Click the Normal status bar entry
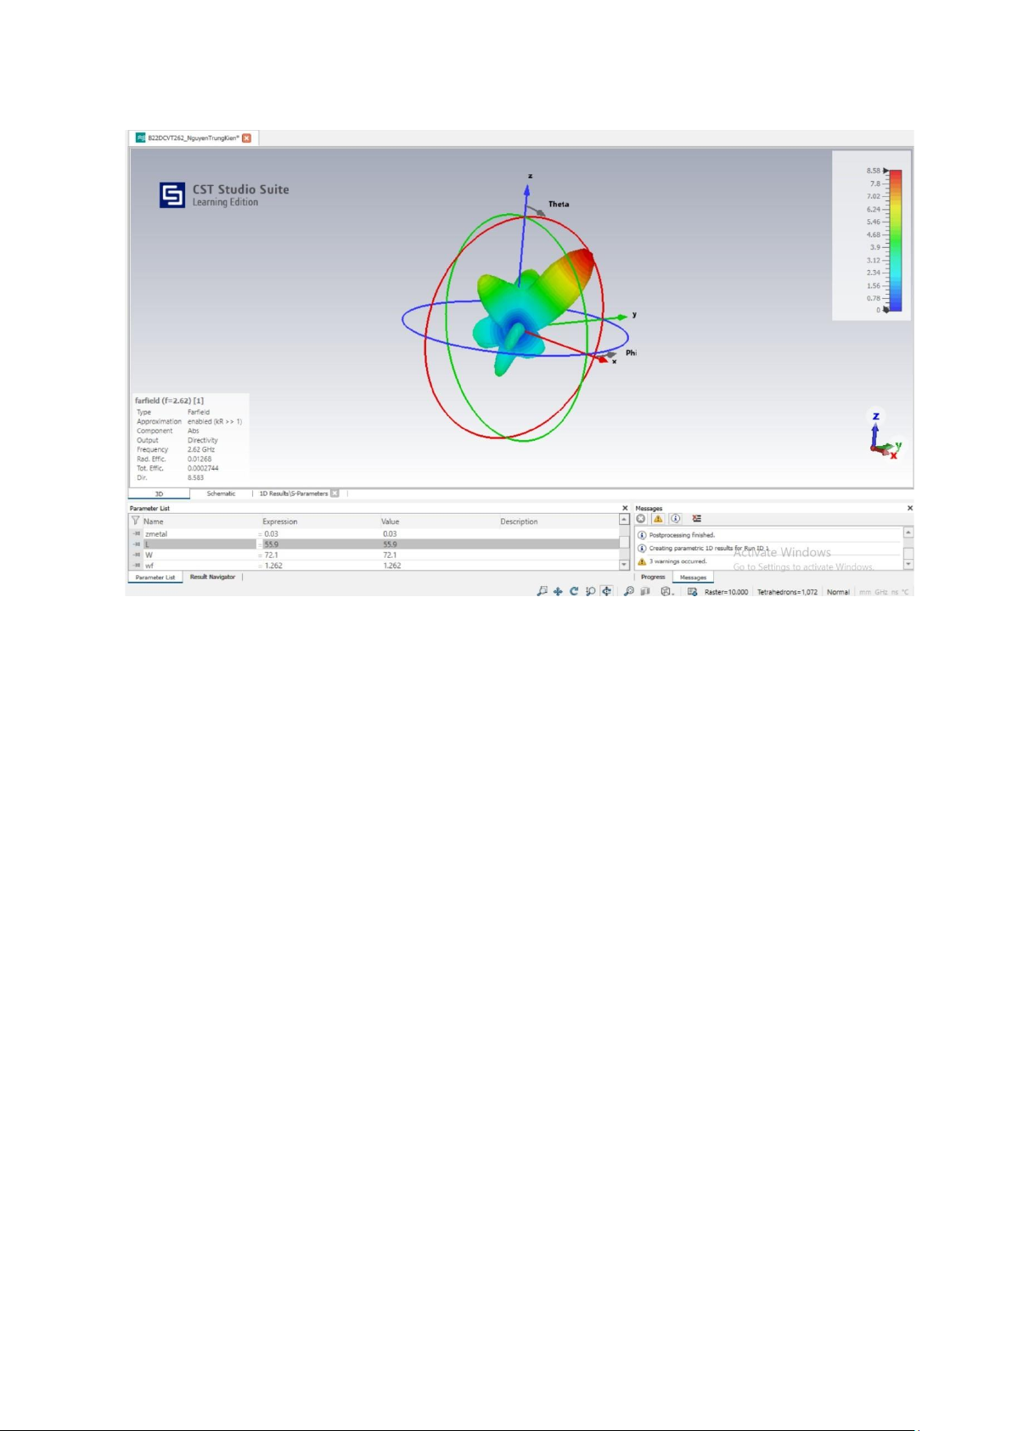Viewport: 1012px width, 1431px height. pyautogui.click(x=838, y=592)
